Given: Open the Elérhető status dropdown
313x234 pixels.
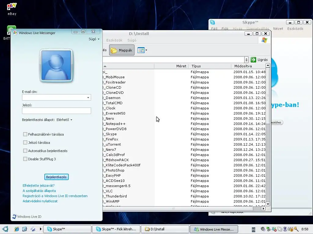Looking at the screenshot, I should pos(64,120).
